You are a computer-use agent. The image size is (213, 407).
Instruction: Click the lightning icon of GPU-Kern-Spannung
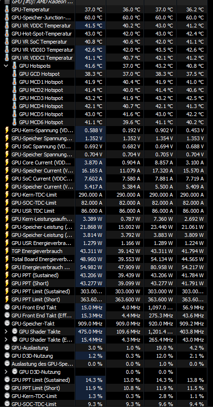tap(7, 130)
